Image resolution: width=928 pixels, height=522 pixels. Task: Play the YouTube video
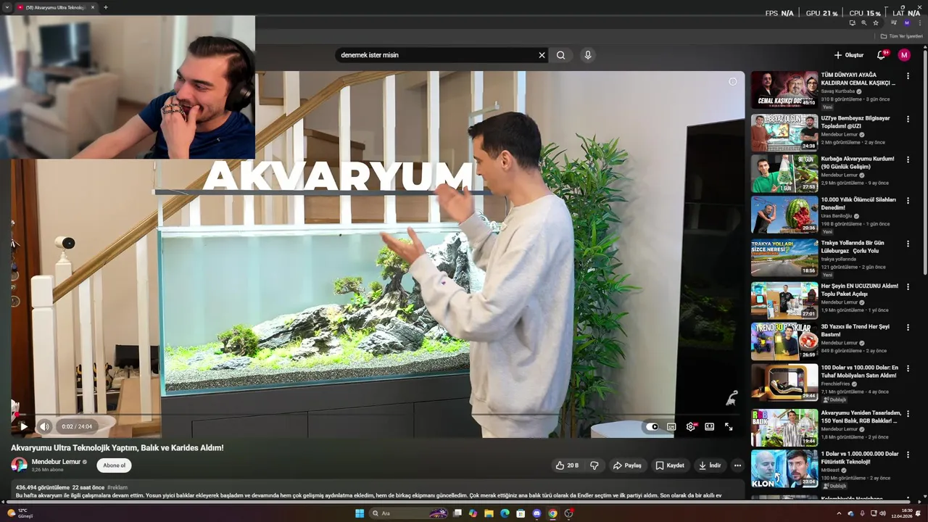(23, 426)
